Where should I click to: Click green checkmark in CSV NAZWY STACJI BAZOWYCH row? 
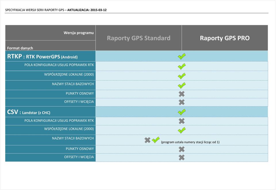click(156, 140)
